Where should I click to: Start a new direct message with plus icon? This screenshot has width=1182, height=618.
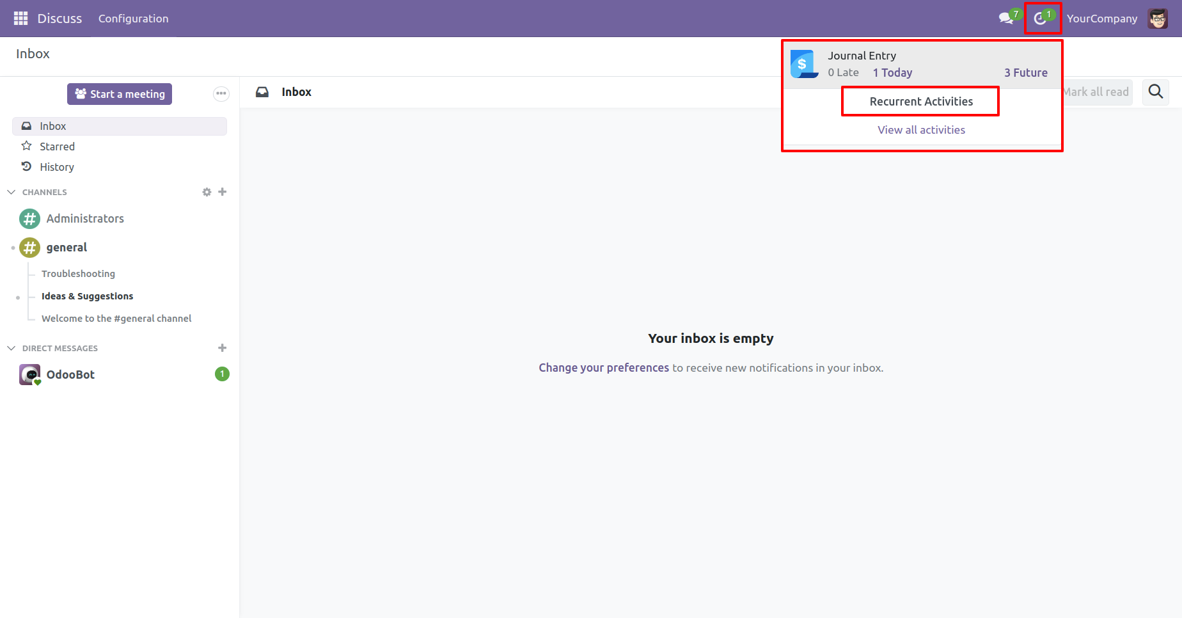(x=223, y=348)
